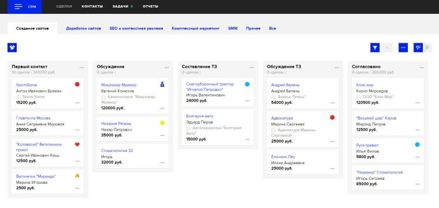Open the blue three-dots options button
The height and width of the screenshot is (208, 439).
pyautogui.click(x=403, y=47)
